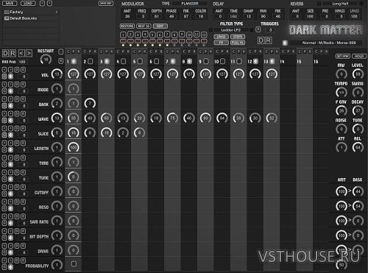Screen dimensions: 368x273
Task: Select pattern slot 12
Action: coord(204,35)
